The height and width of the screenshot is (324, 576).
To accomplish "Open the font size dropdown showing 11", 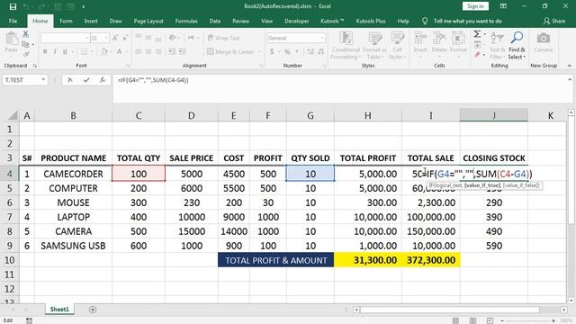I will (106, 38).
